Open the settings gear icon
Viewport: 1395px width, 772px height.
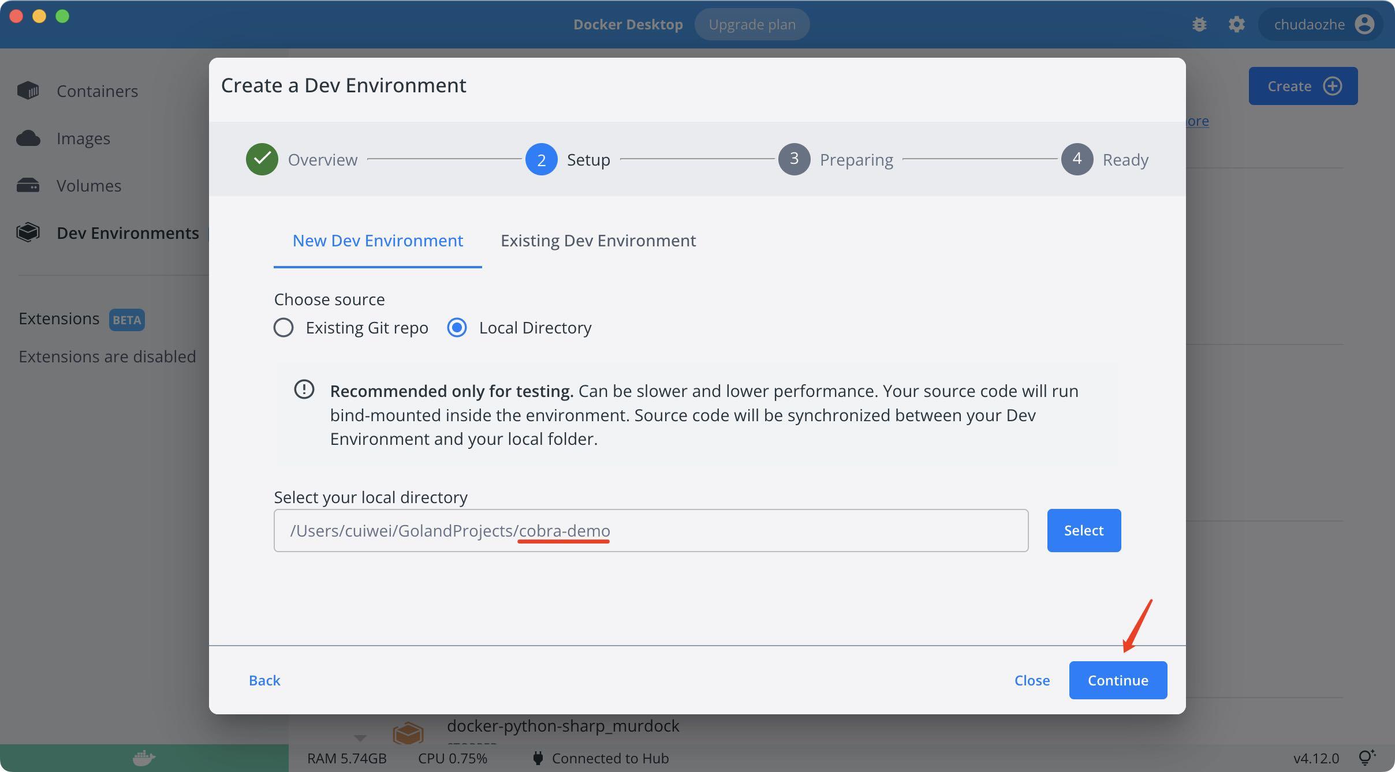(1236, 24)
